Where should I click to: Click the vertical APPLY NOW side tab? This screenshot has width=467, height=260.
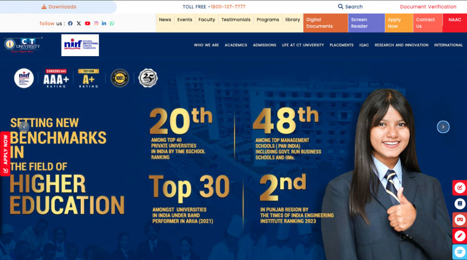5,154
